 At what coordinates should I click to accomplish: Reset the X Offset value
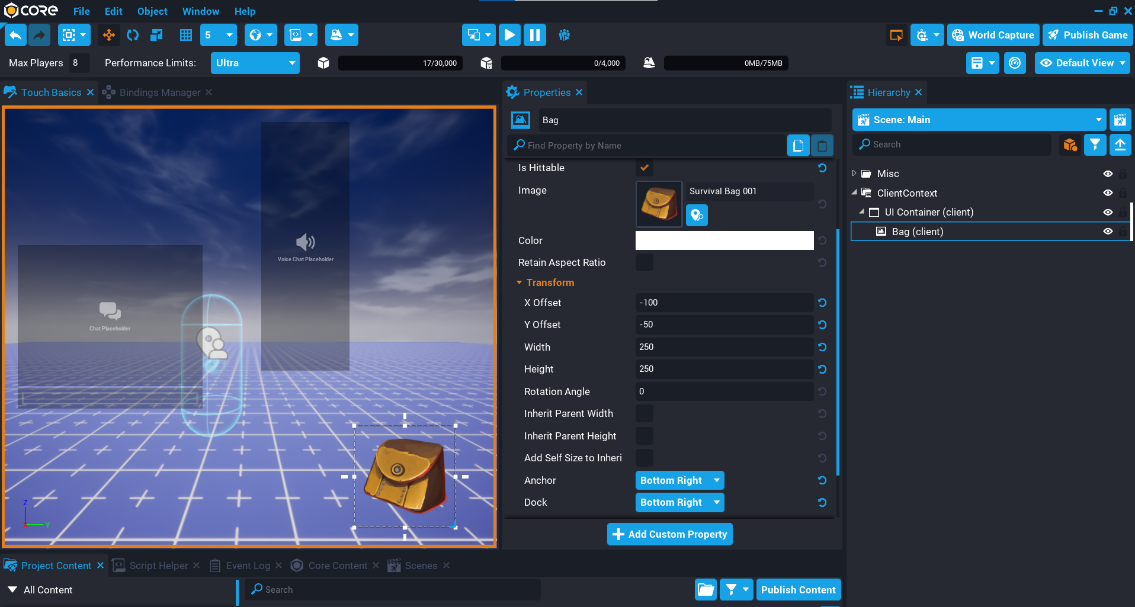822,303
